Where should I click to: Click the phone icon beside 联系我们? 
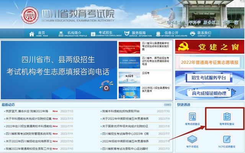[x=193, y=34]
